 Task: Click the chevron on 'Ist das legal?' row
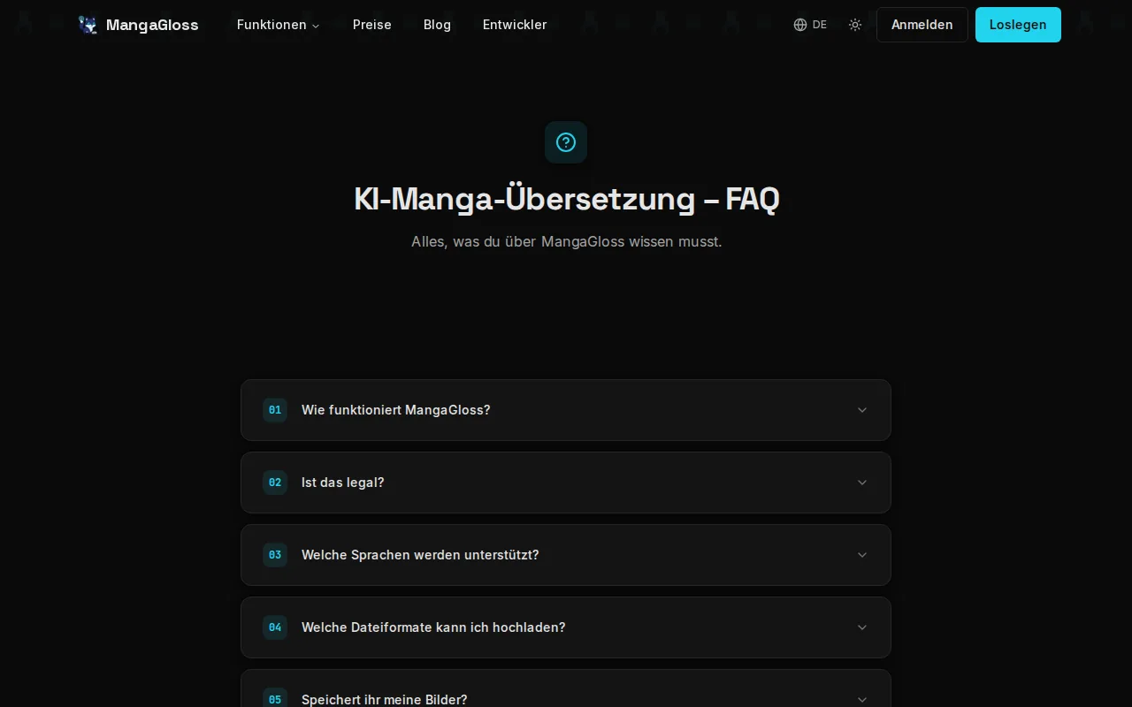click(x=862, y=483)
